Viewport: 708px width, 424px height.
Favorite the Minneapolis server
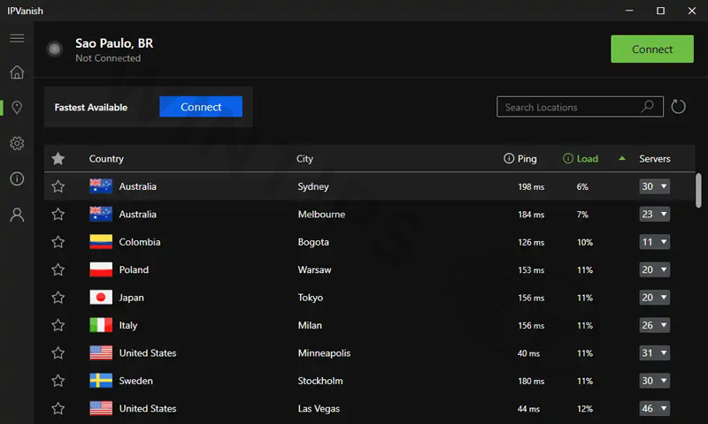pos(58,352)
